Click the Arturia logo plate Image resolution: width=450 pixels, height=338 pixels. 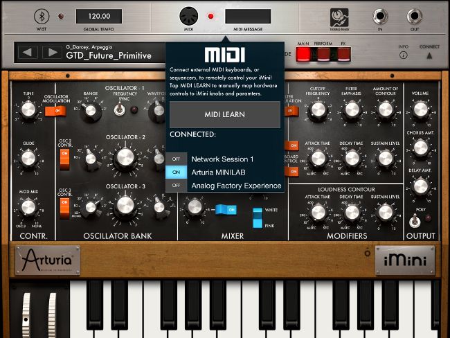[x=48, y=260]
